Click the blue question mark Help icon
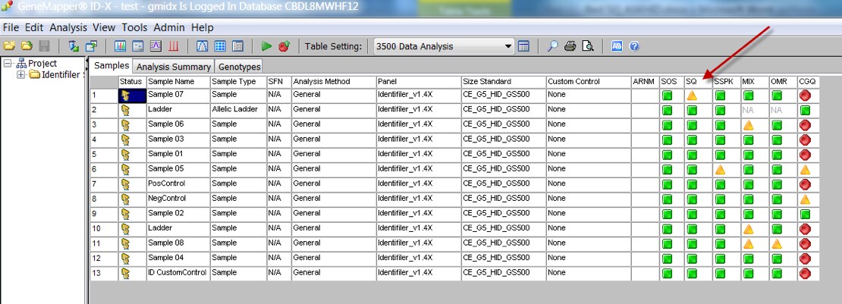Viewport: 842px width, 304px height. (634, 46)
